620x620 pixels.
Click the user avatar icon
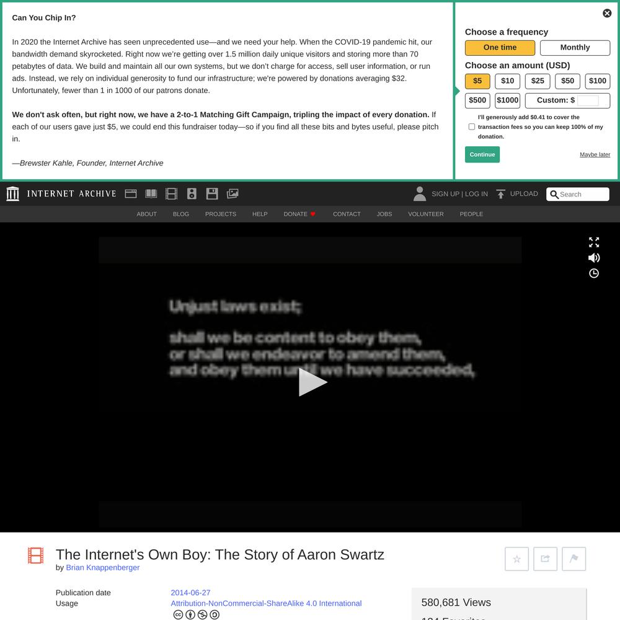420,193
